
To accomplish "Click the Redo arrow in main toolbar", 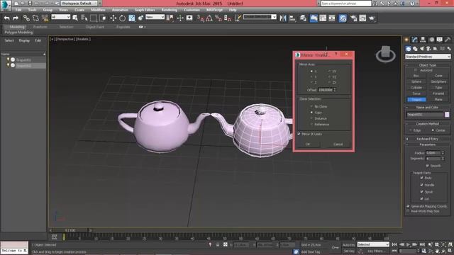I will pos(16,18).
